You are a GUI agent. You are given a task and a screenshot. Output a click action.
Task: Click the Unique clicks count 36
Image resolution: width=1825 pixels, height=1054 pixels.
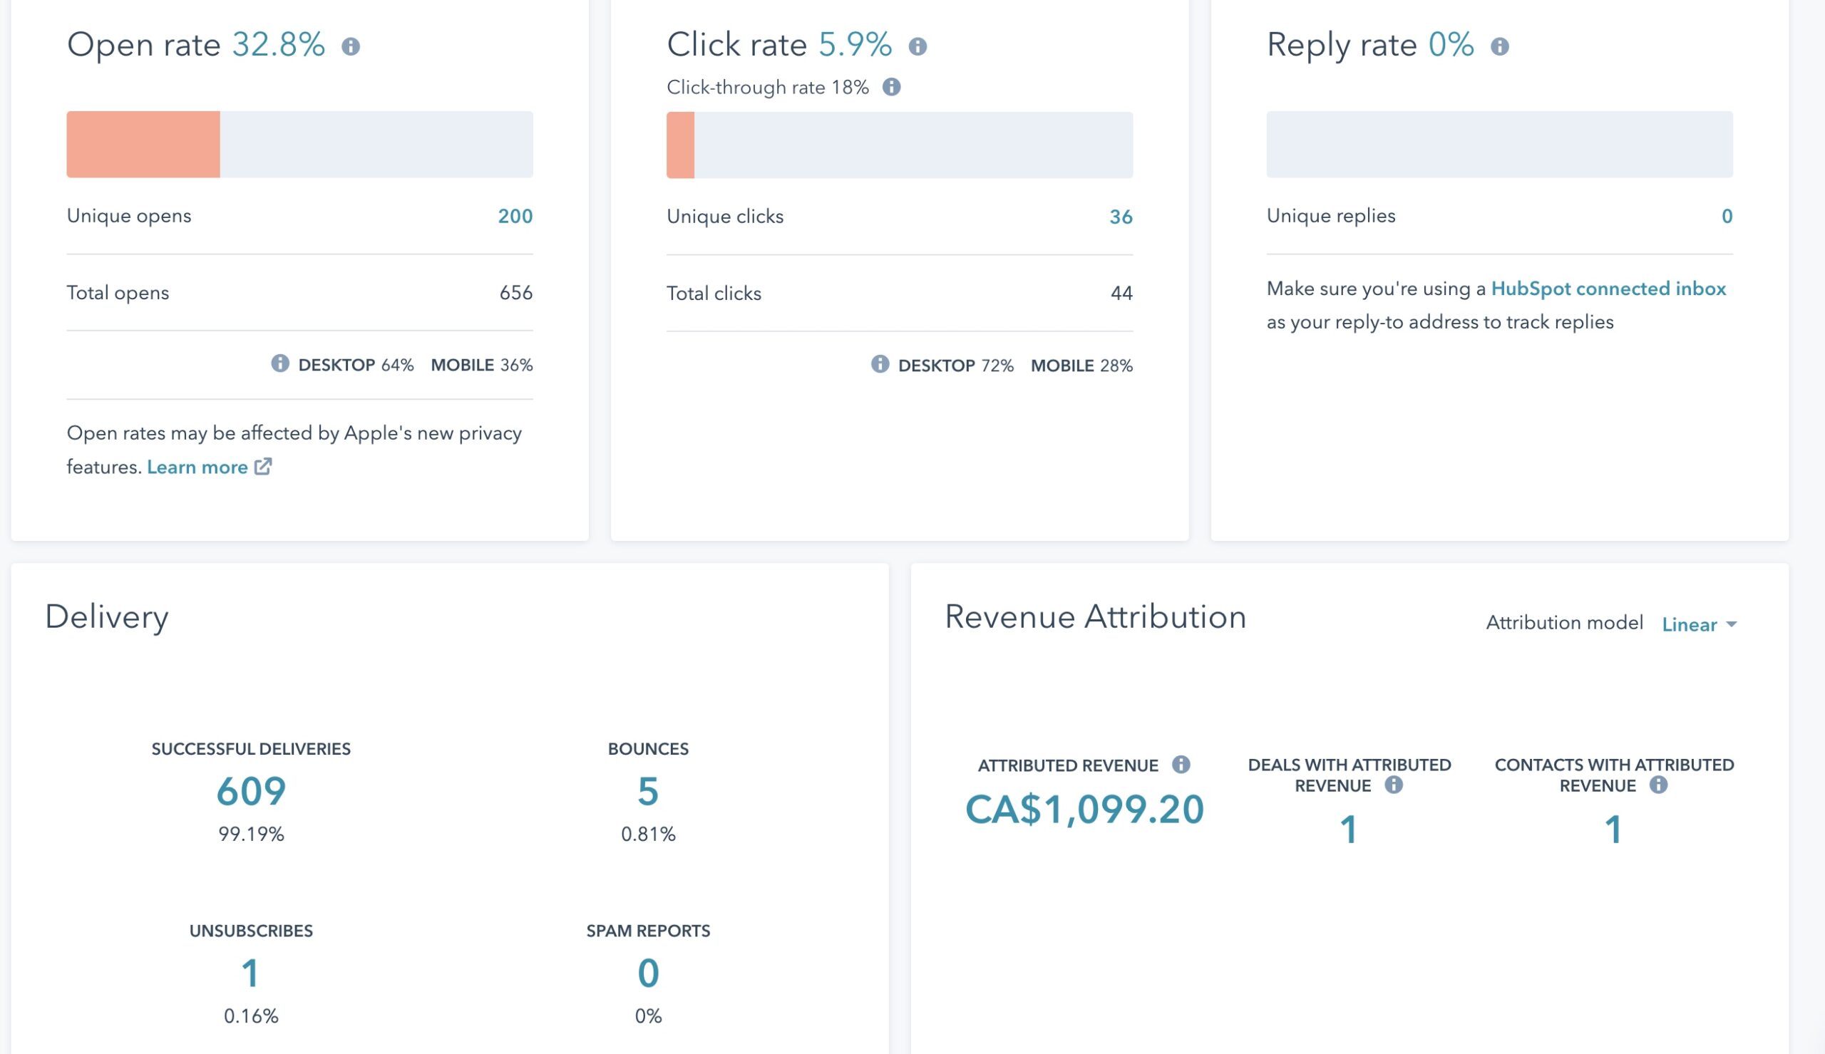coord(1120,217)
